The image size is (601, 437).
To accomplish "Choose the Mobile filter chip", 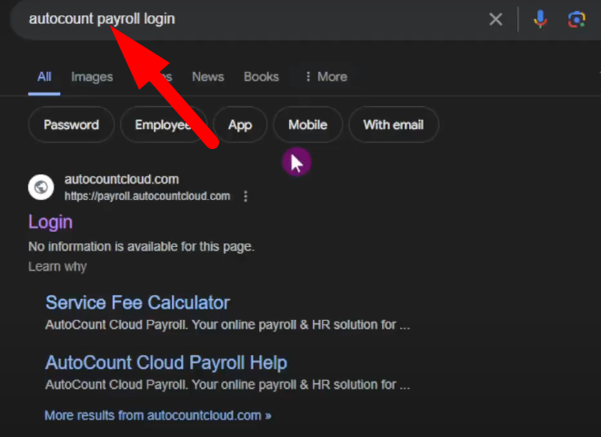I will point(307,125).
